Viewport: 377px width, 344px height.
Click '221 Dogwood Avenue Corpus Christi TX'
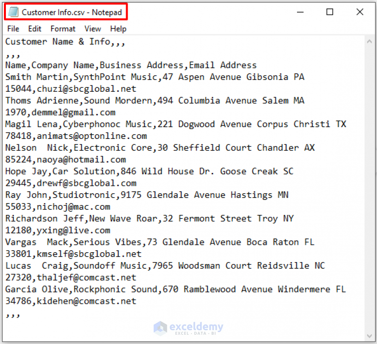pyautogui.click(x=251, y=124)
